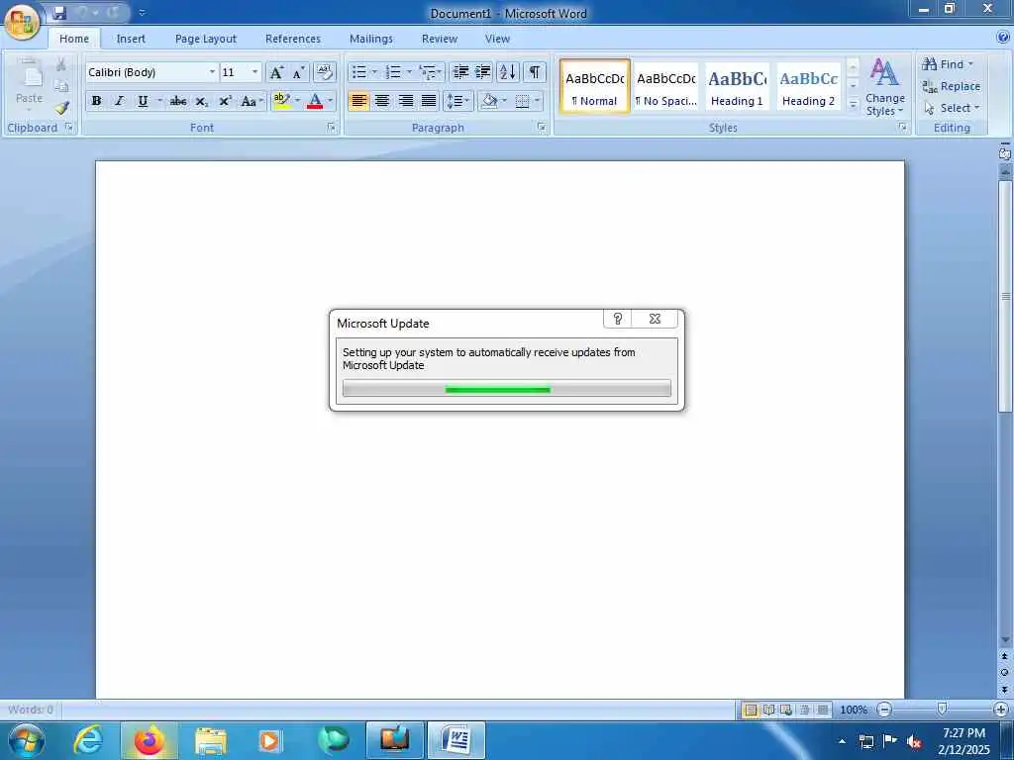Click Bullets list icon

(x=359, y=71)
